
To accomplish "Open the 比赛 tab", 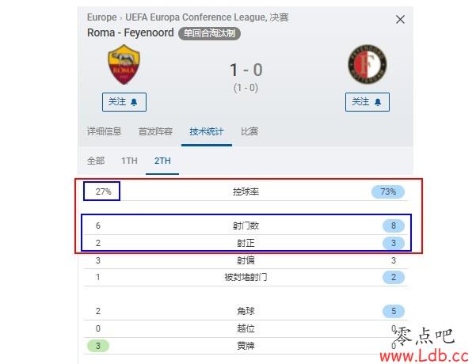I will [x=249, y=131].
